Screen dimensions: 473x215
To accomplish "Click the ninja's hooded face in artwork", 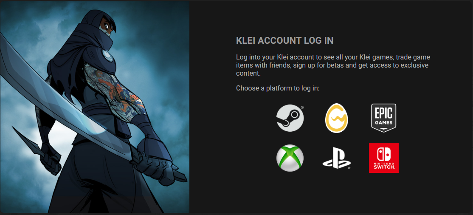I will point(107,28).
